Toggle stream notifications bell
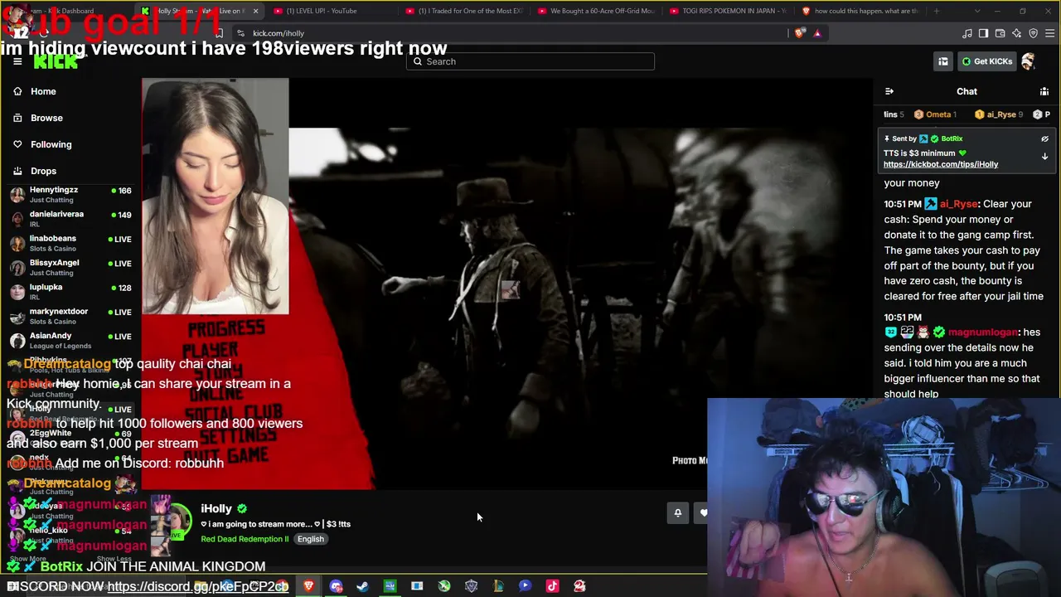The image size is (1061, 597). click(678, 513)
